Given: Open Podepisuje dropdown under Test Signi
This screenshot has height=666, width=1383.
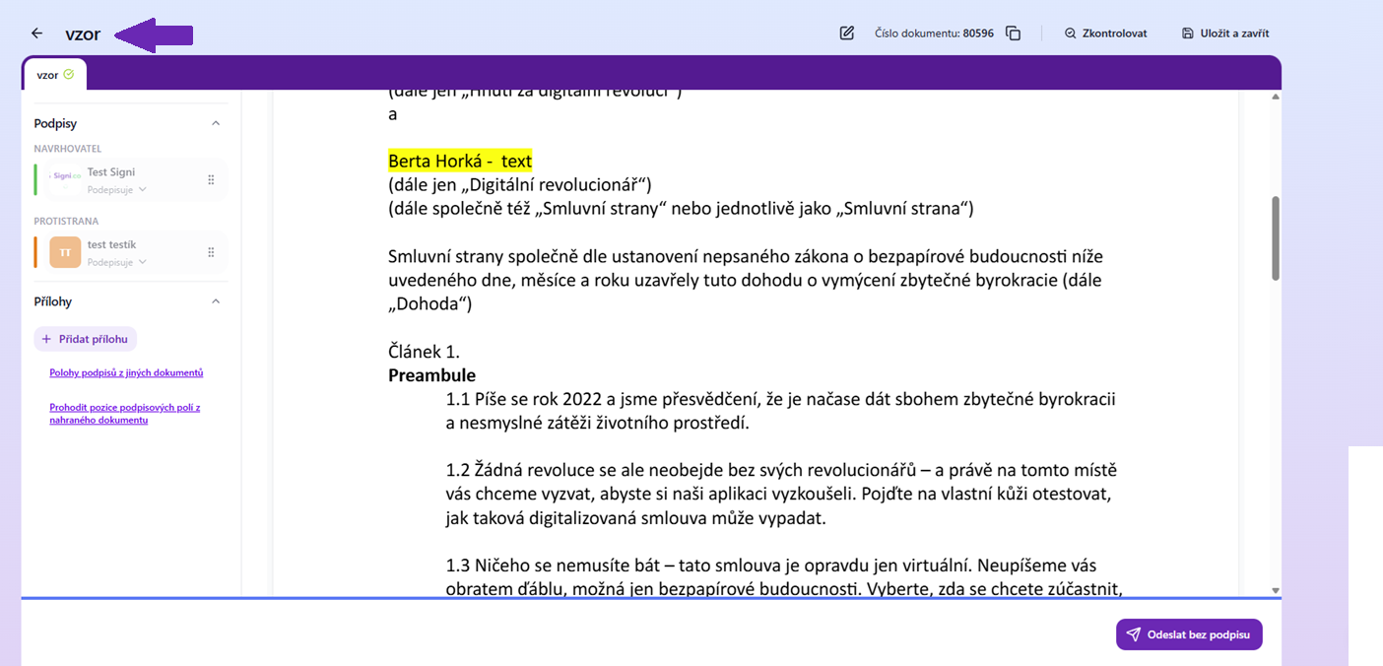Looking at the screenshot, I should click(117, 190).
